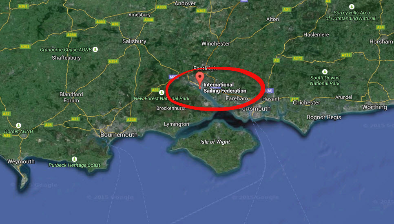Select the Salisbury city label
This screenshot has width=394, height=224.
(x=134, y=41)
